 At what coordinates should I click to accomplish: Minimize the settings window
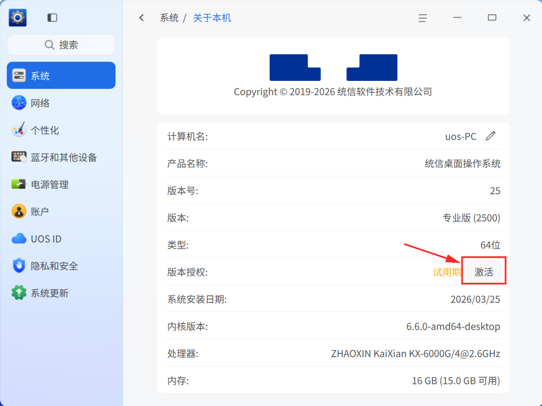457,17
